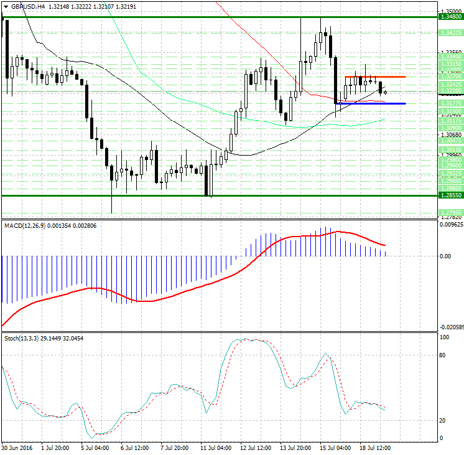
Task: Click the 13 Jul 20:00 time label
Action: tap(295, 448)
